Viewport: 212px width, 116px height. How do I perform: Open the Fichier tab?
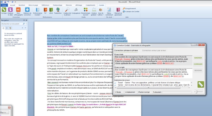pyautogui.click(x=4, y=5)
